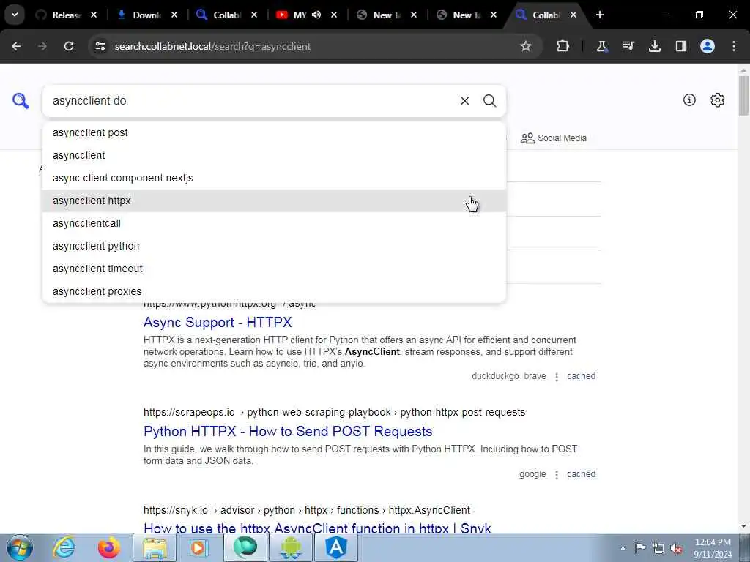The image size is (750, 562).
Task: Choose suggestion 'async client component nextjs'
Action: 274,178
